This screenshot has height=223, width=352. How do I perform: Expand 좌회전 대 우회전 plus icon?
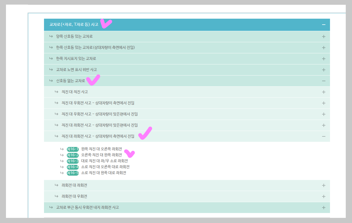(x=323, y=196)
